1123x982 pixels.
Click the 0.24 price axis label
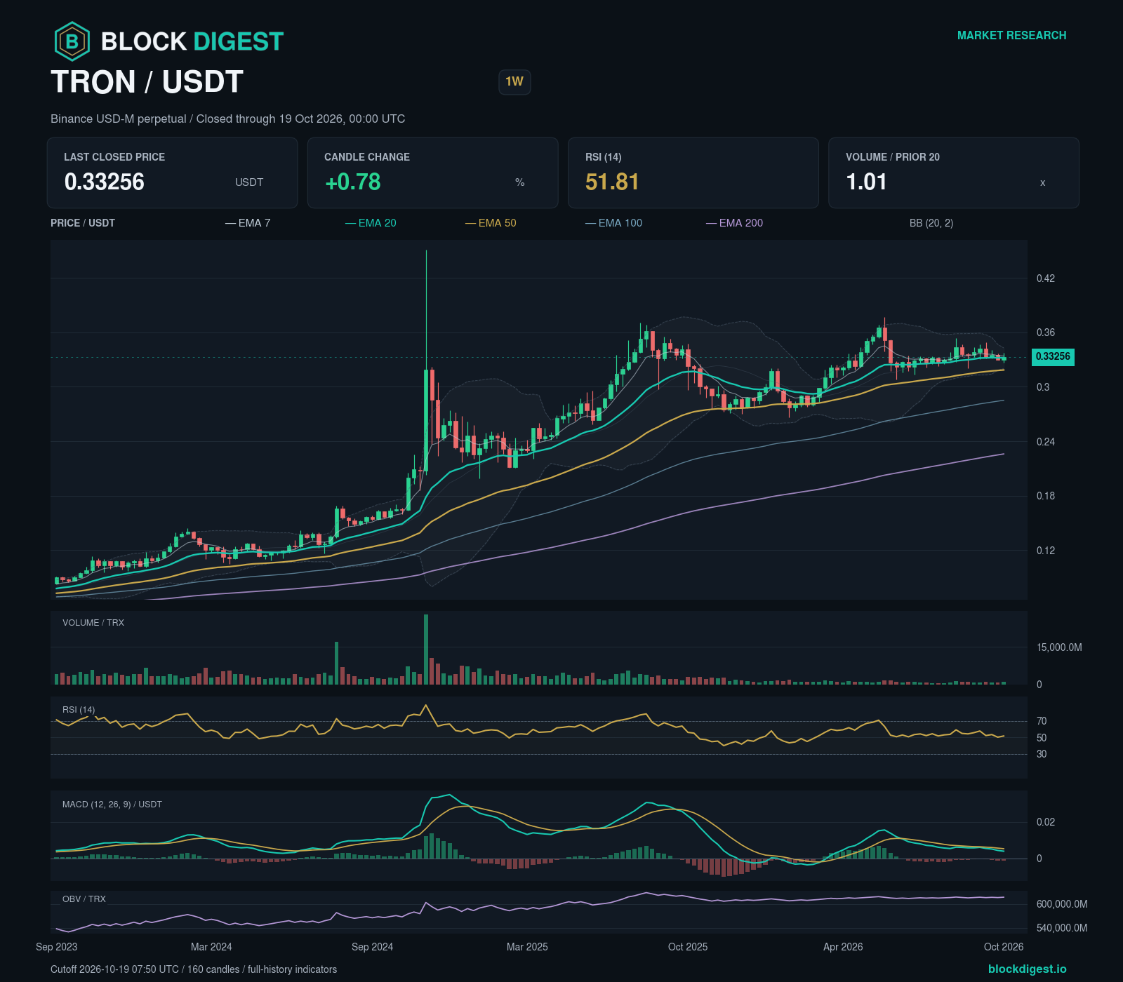coord(1046,442)
